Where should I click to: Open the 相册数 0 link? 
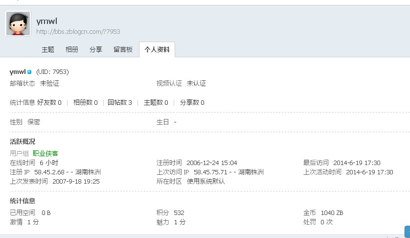[86, 102]
